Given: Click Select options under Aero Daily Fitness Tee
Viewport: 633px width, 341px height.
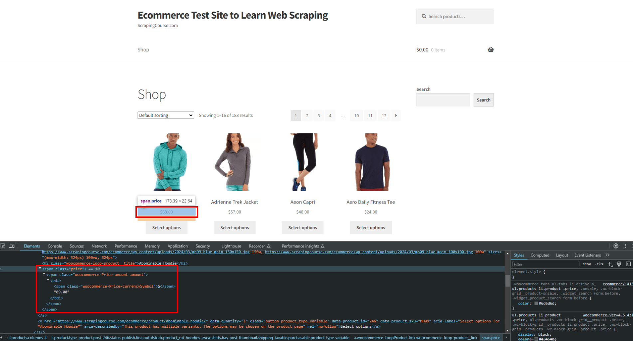Looking at the screenshot, I should click(x=371, y=227).
